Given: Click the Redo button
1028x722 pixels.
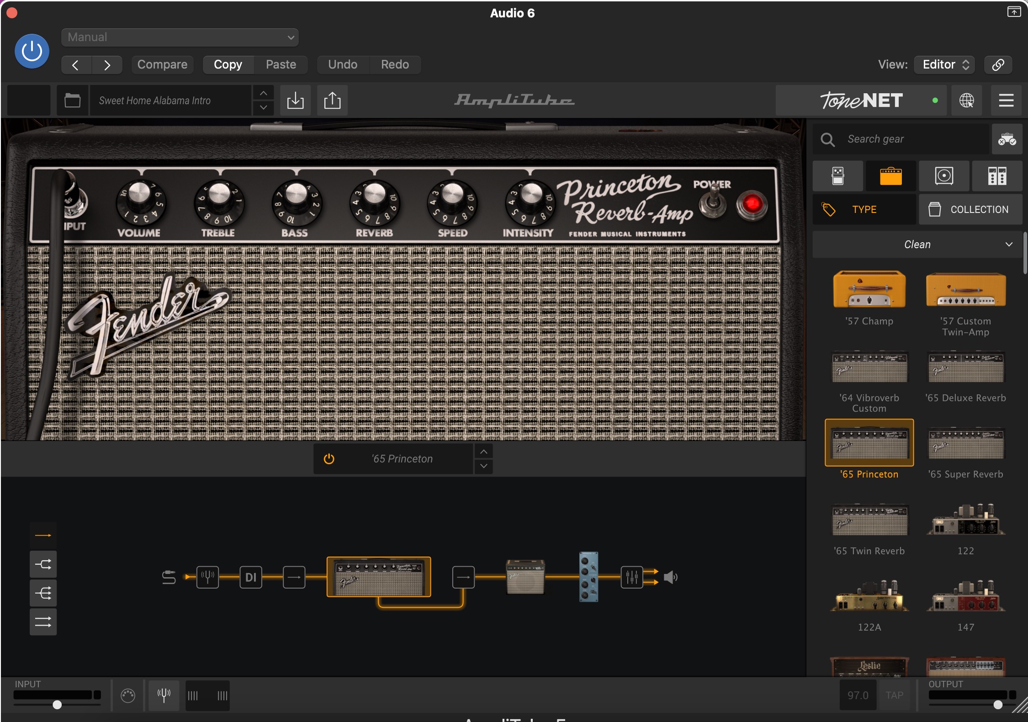Looking at the screenshot, I should click(x=395, y=64).
